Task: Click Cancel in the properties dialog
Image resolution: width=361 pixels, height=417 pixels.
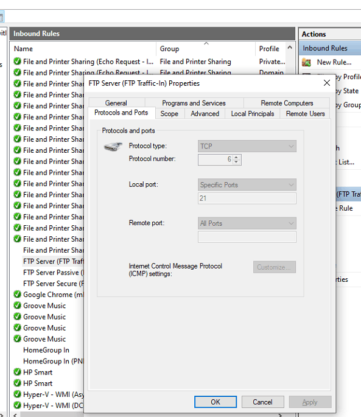Action: point(262,402)
